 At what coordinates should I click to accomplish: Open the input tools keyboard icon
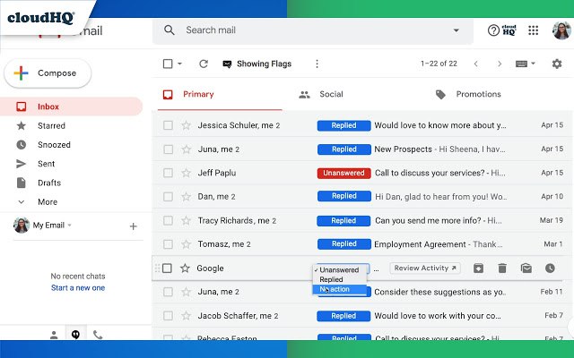(521, 64)
